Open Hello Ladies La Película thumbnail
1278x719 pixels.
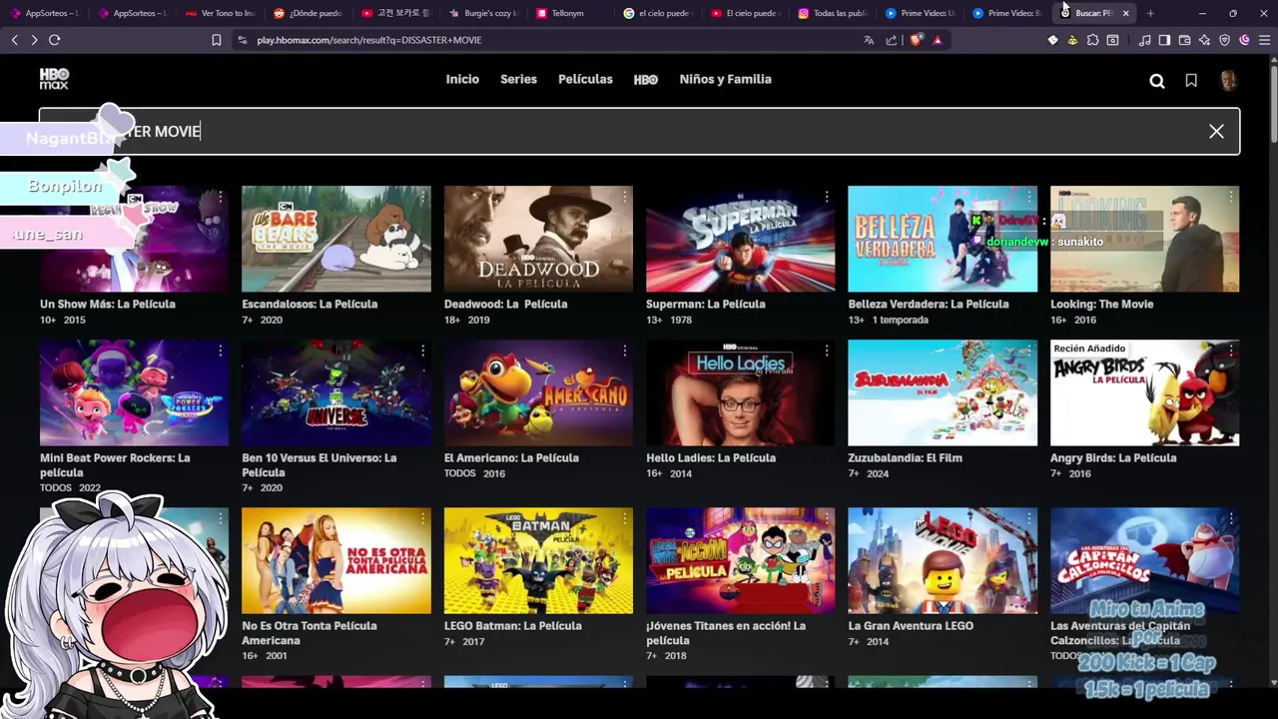(x=741, y=392)
